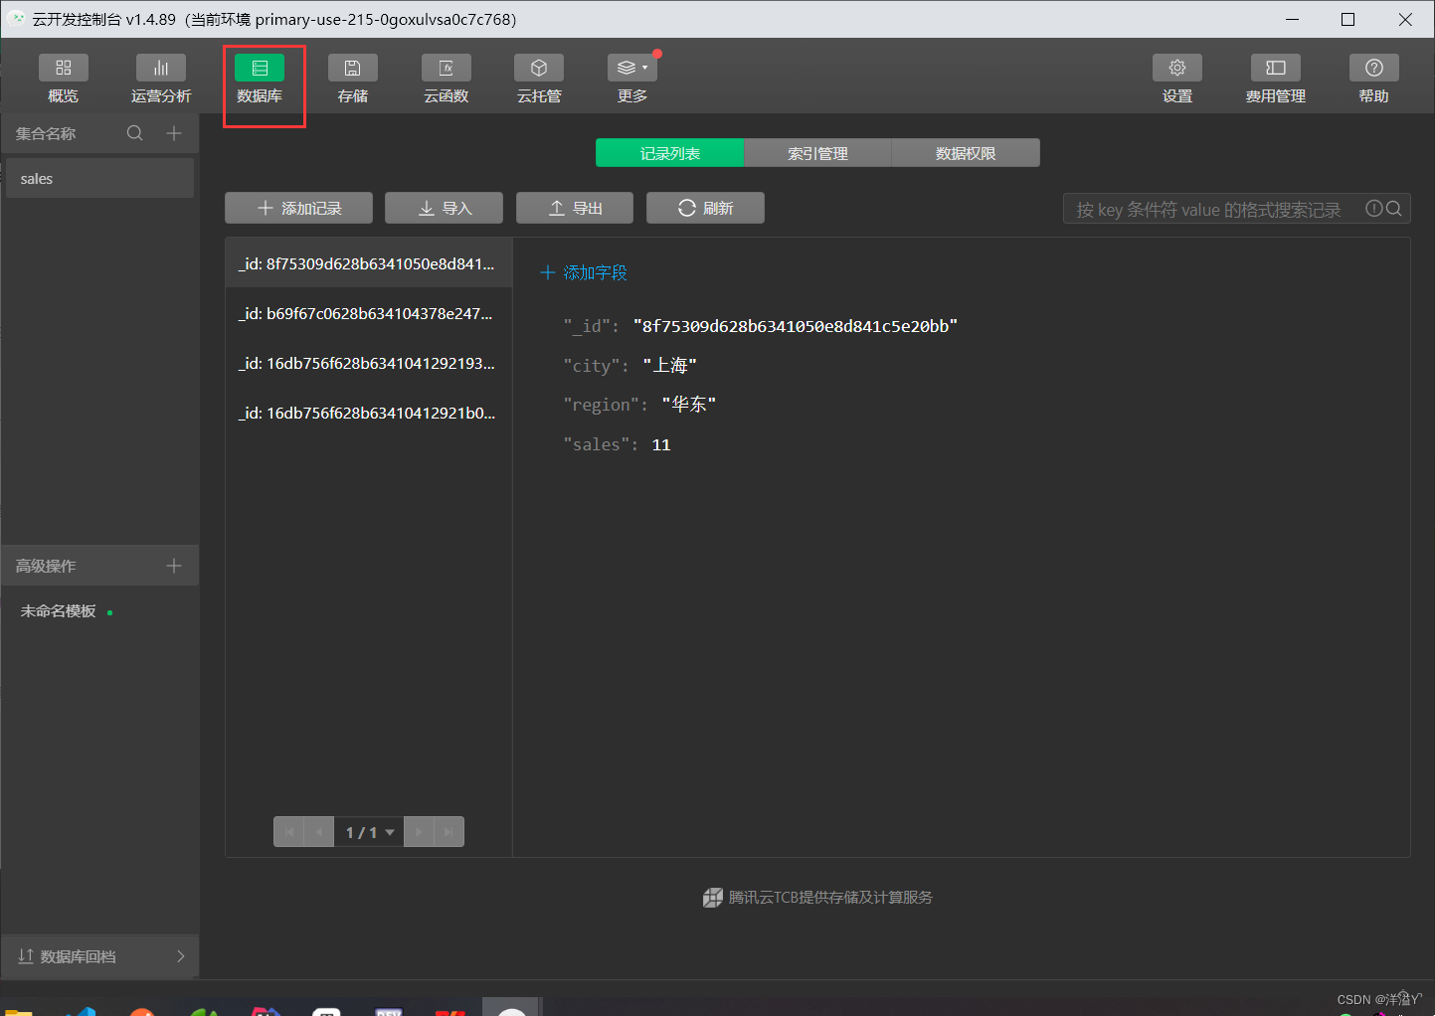Select record _id 16db756f628b63410412921b0
The image size is (1435, 1016).
point(368,413)
